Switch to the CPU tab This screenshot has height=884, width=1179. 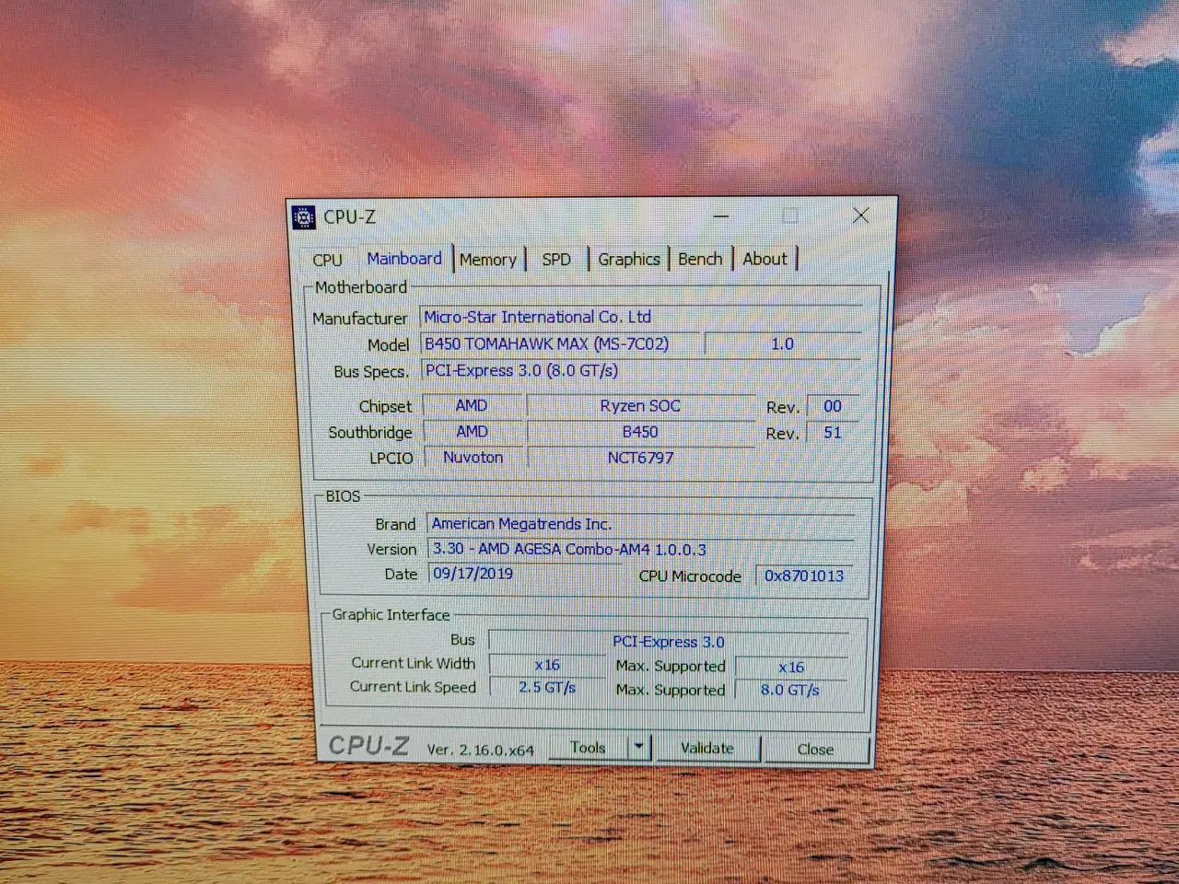(x=327, y=261)
